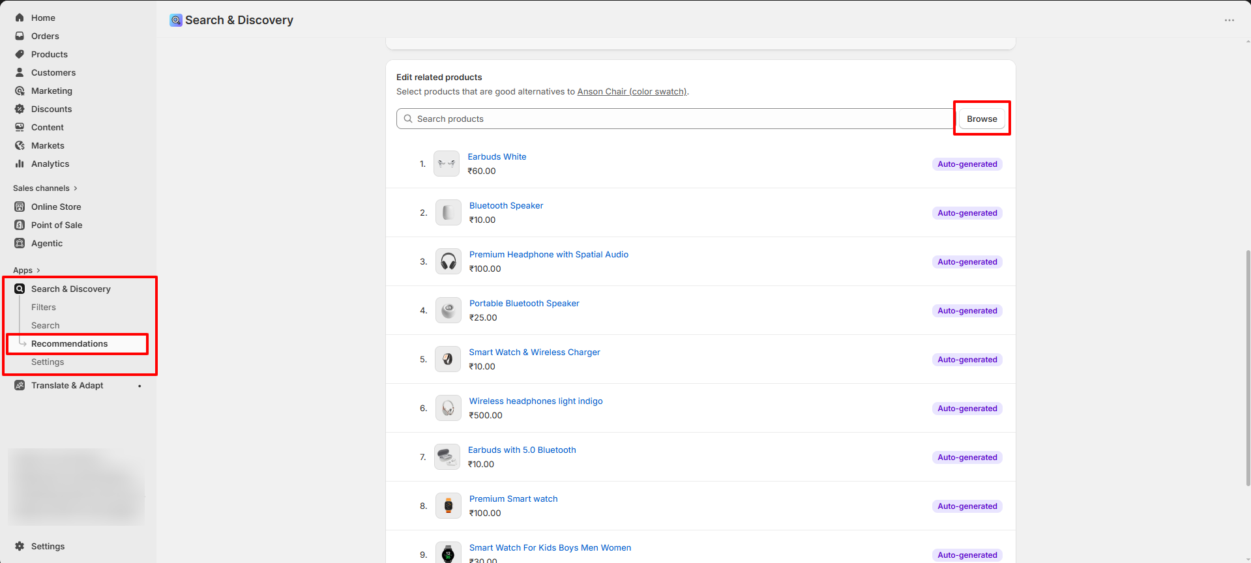1251x563 pixels.
Task: Go to Orders page
Action: coord(45,36)
